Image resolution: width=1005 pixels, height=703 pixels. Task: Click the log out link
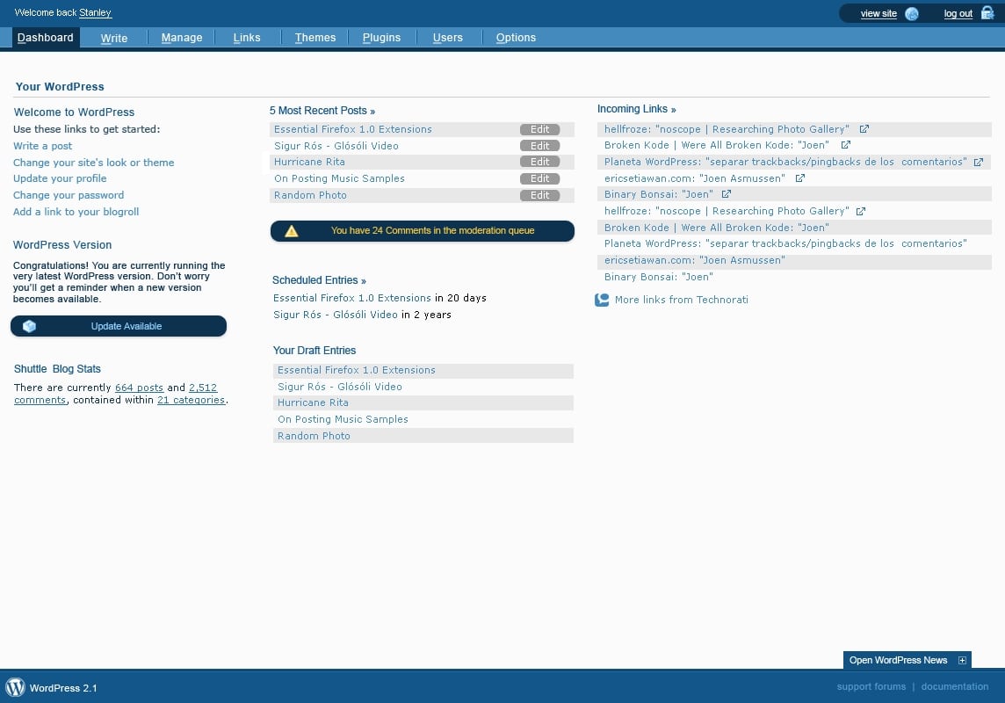tap(958, 13)
